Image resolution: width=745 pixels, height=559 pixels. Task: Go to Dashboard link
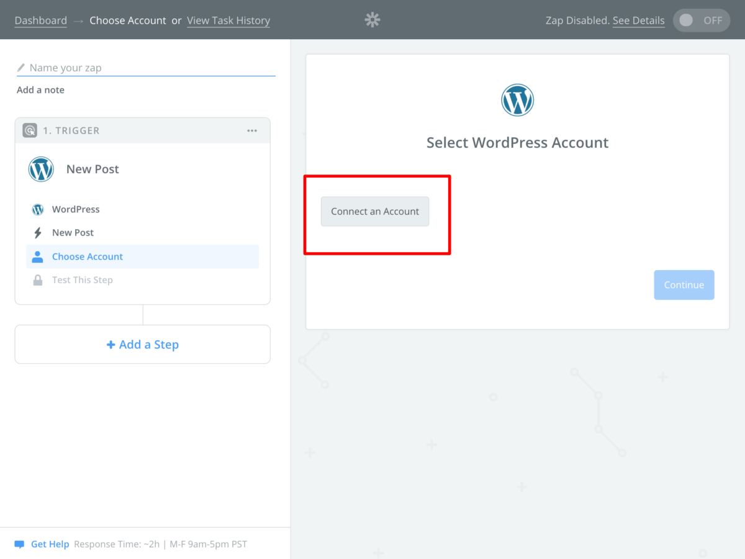[x=41, y=20]
